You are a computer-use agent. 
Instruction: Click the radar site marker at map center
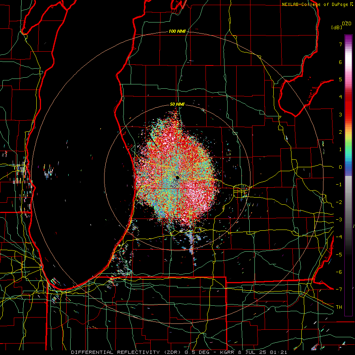tap(177, 177)
